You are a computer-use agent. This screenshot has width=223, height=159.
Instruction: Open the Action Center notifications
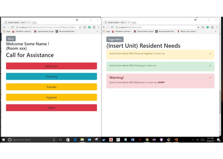coord(219,140)
